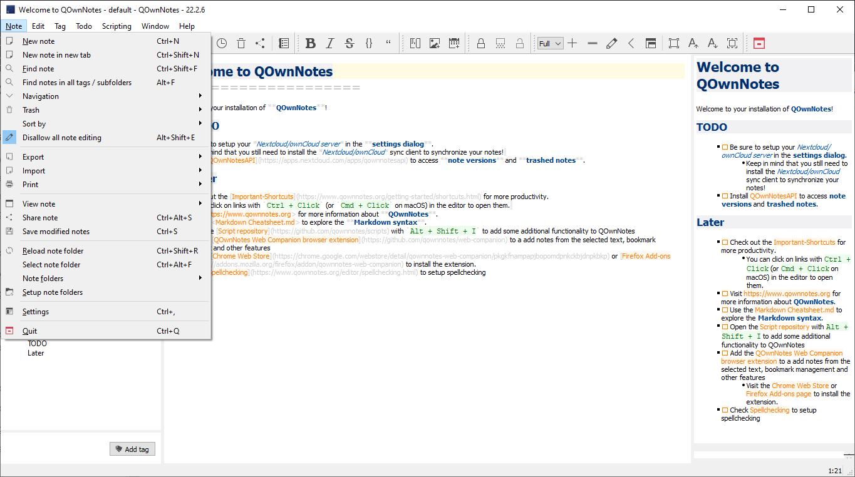855x477 pixels.
Task: Apply italic formatting from toolbar
Action: click(330, 43)
